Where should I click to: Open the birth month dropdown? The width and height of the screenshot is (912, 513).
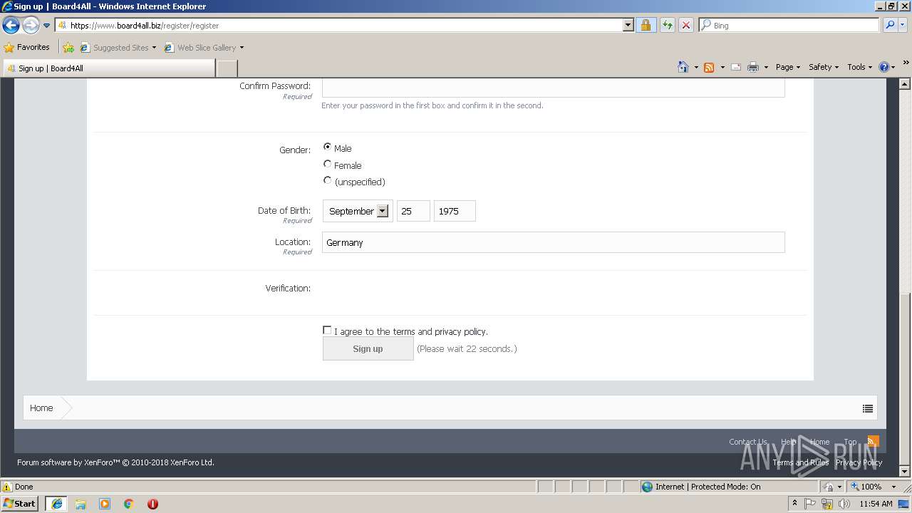click(x=358, y=211)
